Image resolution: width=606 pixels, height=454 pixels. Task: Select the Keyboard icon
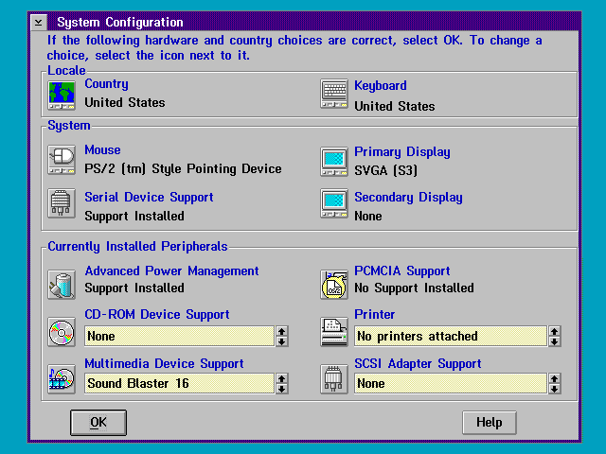pos(334,94)
